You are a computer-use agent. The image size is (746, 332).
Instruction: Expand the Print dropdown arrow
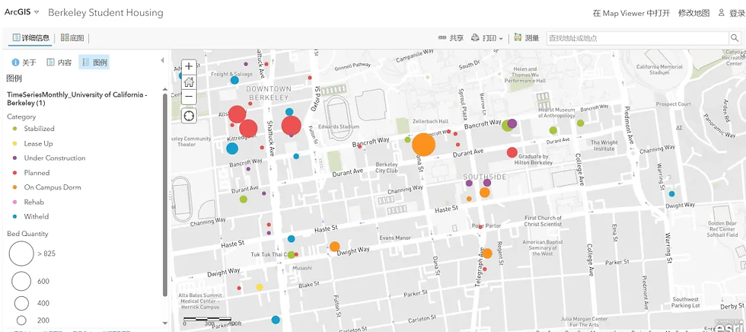tap(501, 39)
